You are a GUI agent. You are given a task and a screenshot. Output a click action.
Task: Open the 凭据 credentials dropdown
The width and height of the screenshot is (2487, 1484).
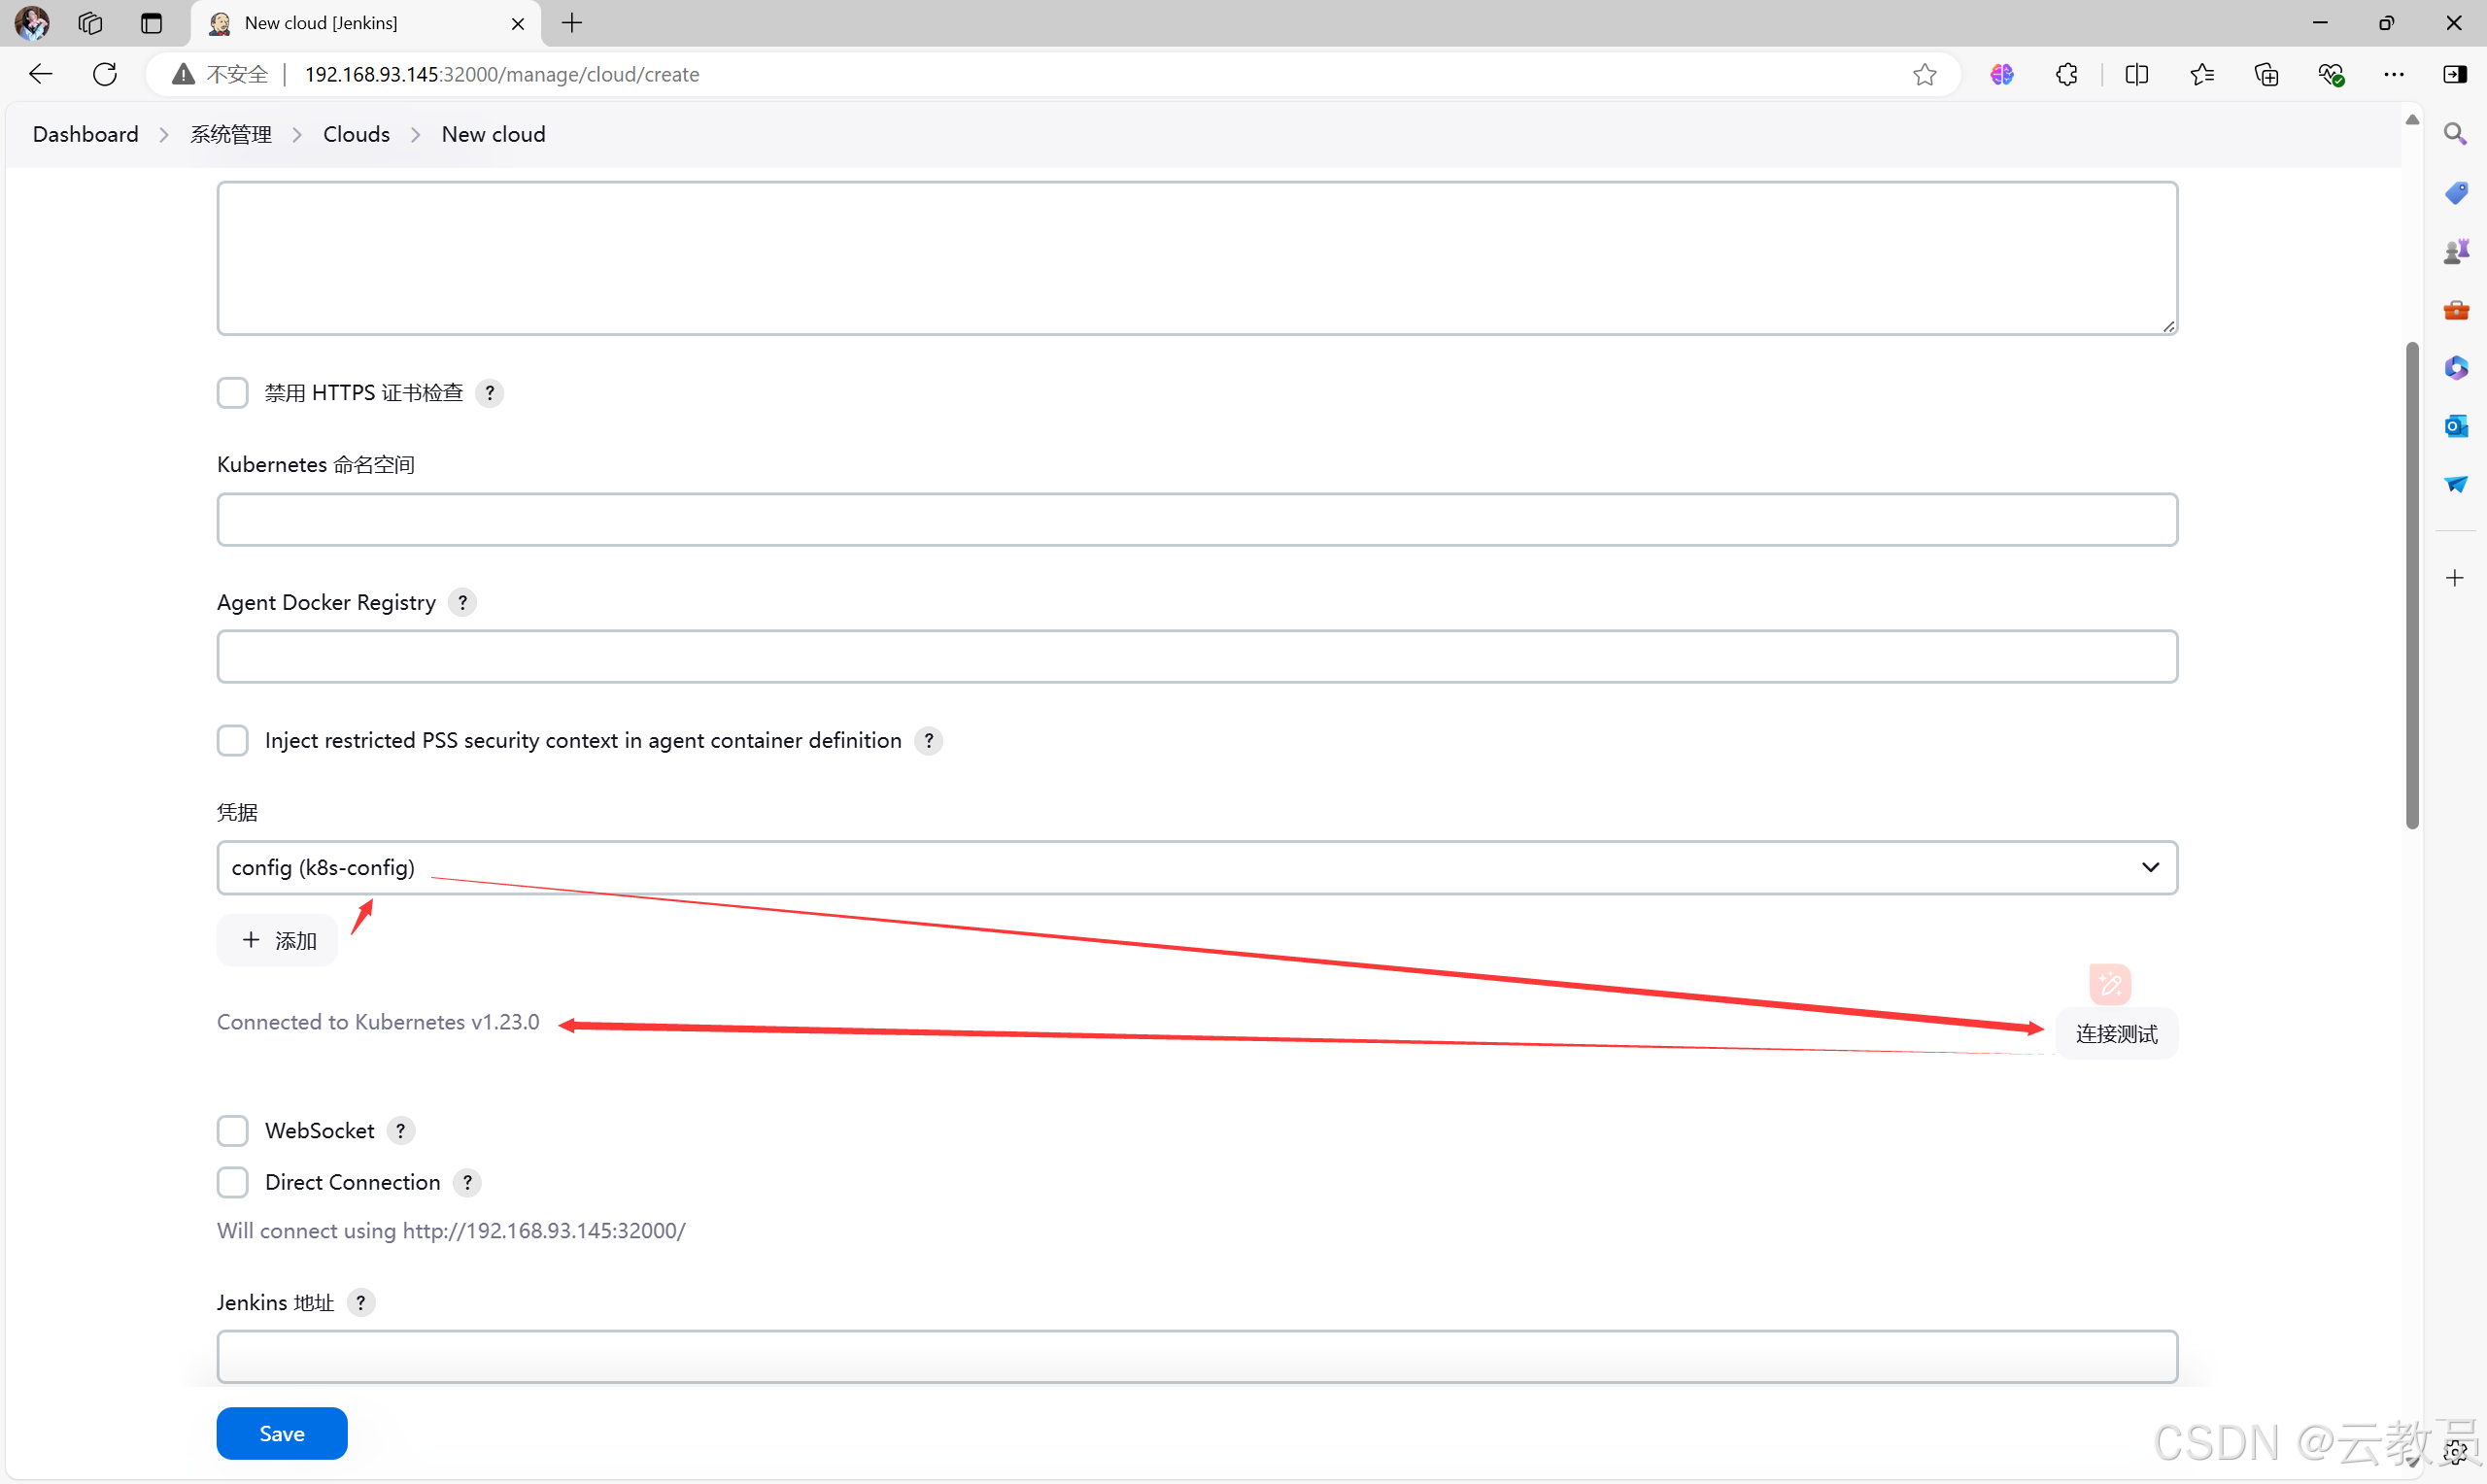point(1197,867)
